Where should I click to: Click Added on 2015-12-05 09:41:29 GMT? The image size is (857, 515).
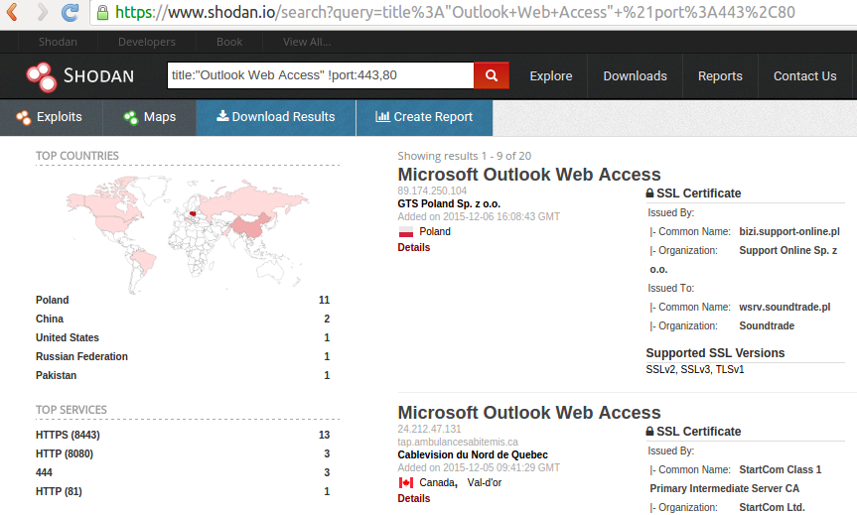point(479,468)
